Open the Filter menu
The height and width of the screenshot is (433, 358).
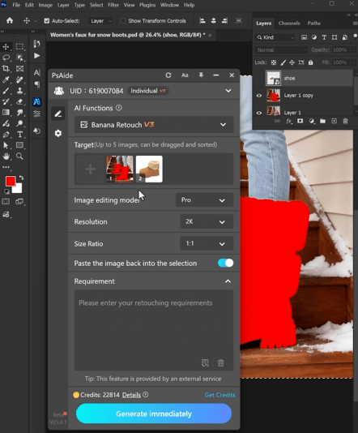tap(113, 5)
